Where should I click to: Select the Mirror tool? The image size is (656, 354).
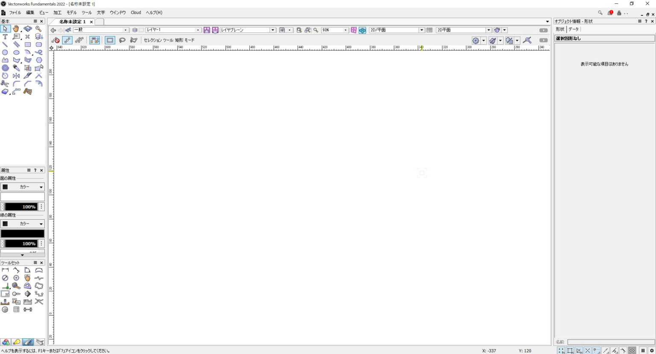[x=16, y=75]
